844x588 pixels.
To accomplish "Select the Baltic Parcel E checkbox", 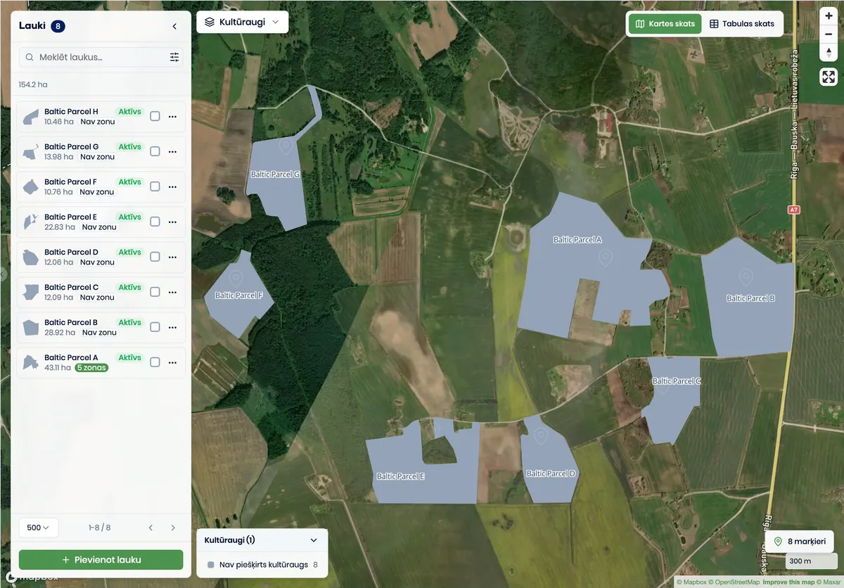I will pos(155,222).
